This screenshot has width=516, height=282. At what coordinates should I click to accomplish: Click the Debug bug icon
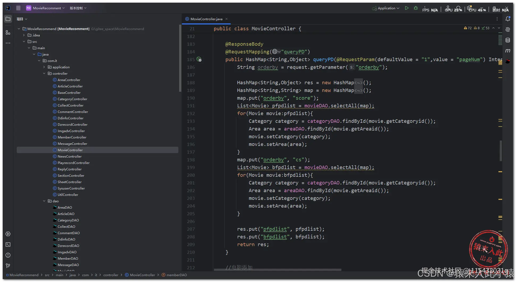pos(416,8)
